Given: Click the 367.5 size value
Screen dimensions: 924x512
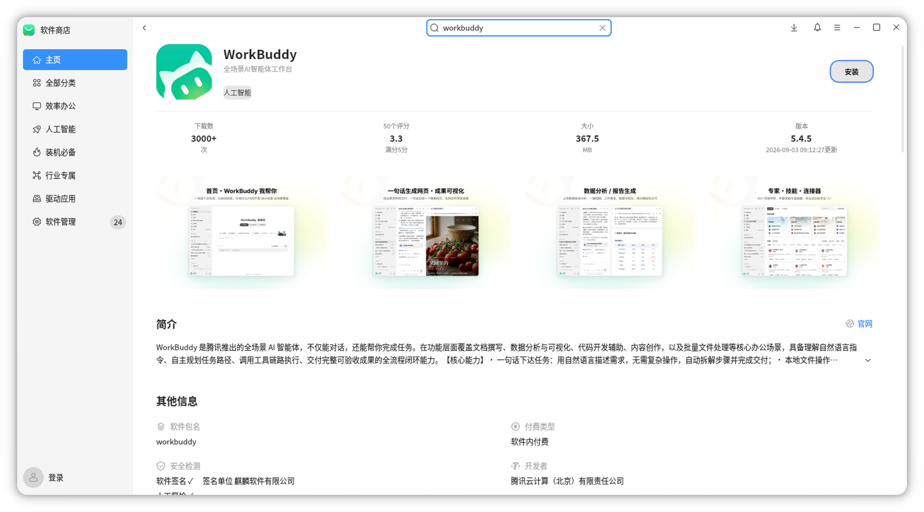Looking at the screenshot, I should tap(587, 138).
